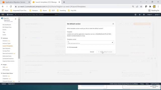Open the AWS help icon

tap(144, 14)
